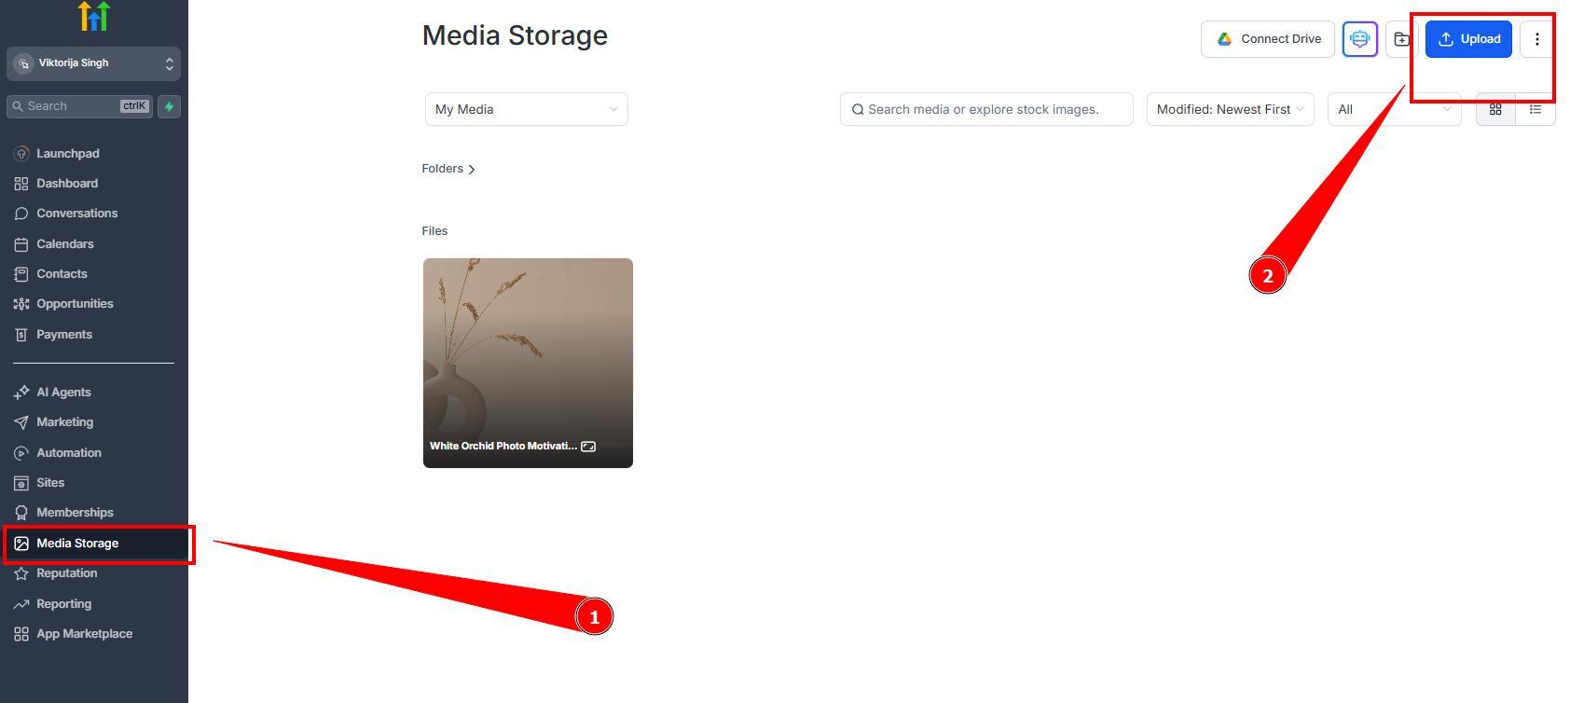Expand the Folders section chevron
This screenshot has width=1584, height=703.
[472, 169]
